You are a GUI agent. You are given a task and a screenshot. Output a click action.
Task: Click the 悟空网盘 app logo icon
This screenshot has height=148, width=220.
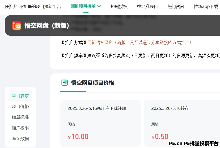click(x=16, y=25)
